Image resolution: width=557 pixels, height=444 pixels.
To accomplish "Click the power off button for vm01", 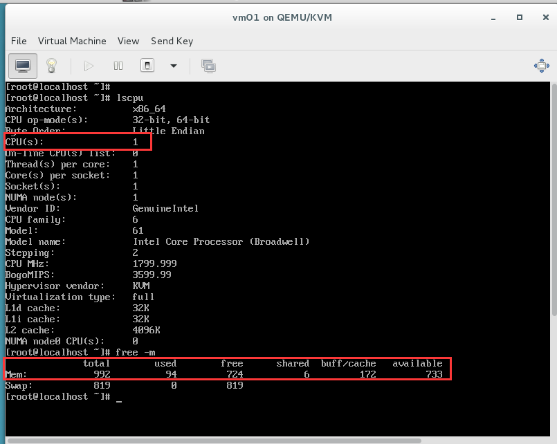I will click(x=146, y=65).
